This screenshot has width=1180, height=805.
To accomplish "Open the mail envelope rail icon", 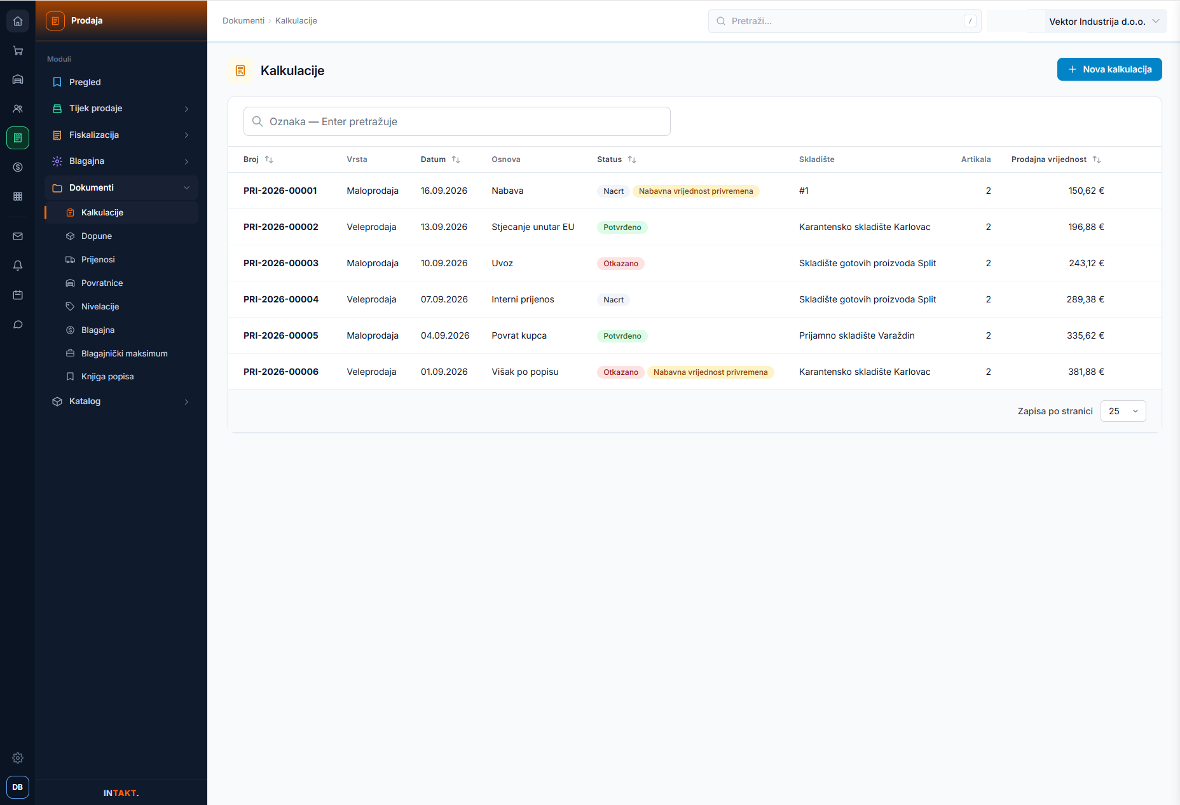I will coord(18,236).
